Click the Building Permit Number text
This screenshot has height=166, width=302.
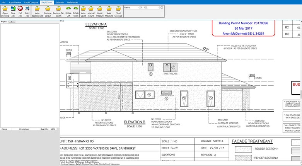click(x=244, y=23)
